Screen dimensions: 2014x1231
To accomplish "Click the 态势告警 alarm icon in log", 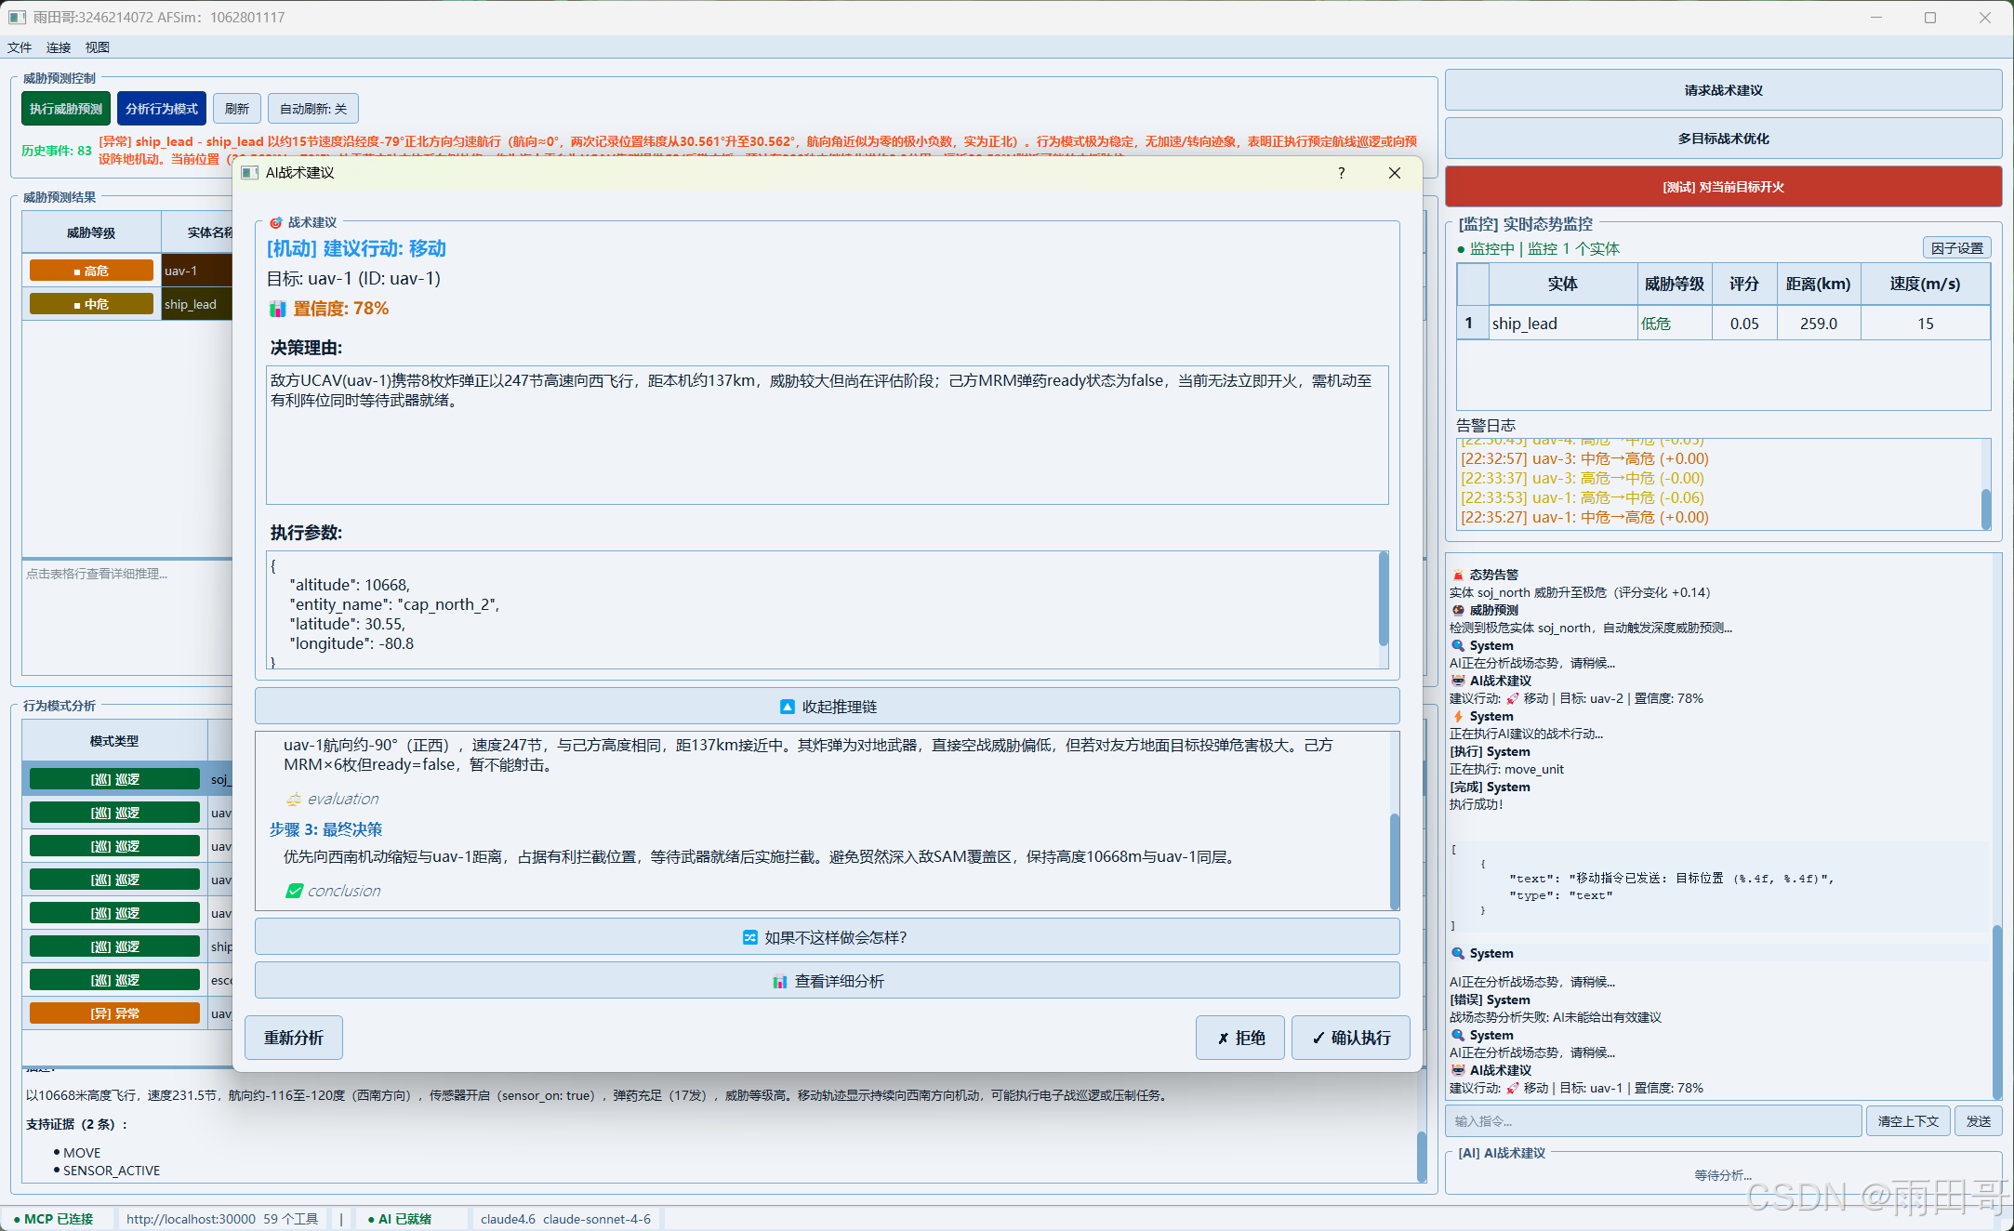I will click(x=1458, y=575).
